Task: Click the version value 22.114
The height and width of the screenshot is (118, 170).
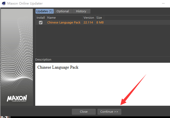Action: 88,22
